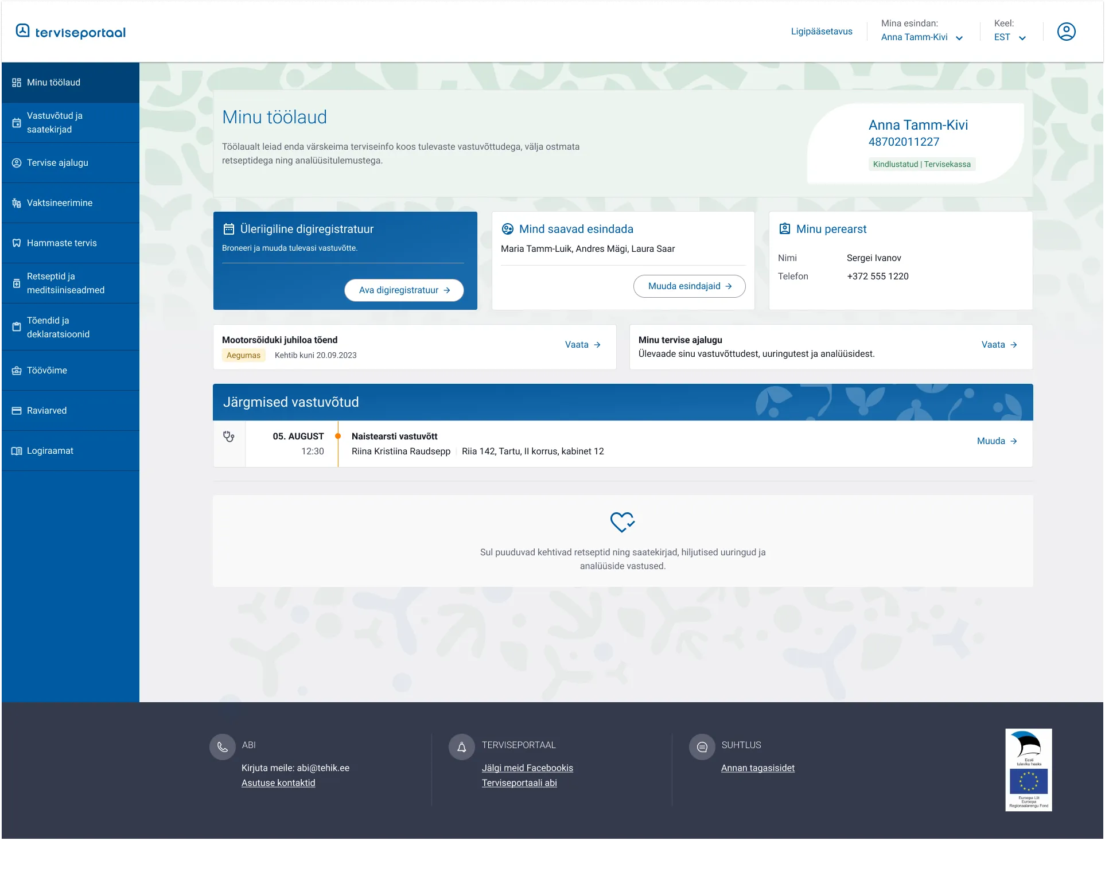1105x872 pixels.
Task: Click the Retseptid ja meditsiiniseadmed icon
Action: [x=17, y=283]
